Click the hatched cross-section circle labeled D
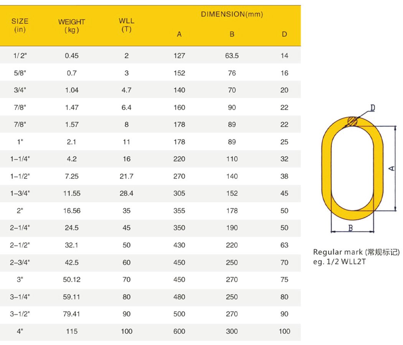Viewport: 403px width, 345px height. point(352,122)
